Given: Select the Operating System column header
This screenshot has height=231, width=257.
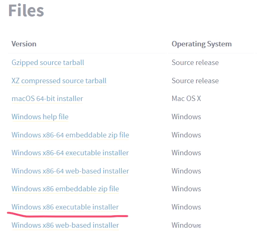Looking at the screenshot, I should pyautogui.click(x=202, y=44).
